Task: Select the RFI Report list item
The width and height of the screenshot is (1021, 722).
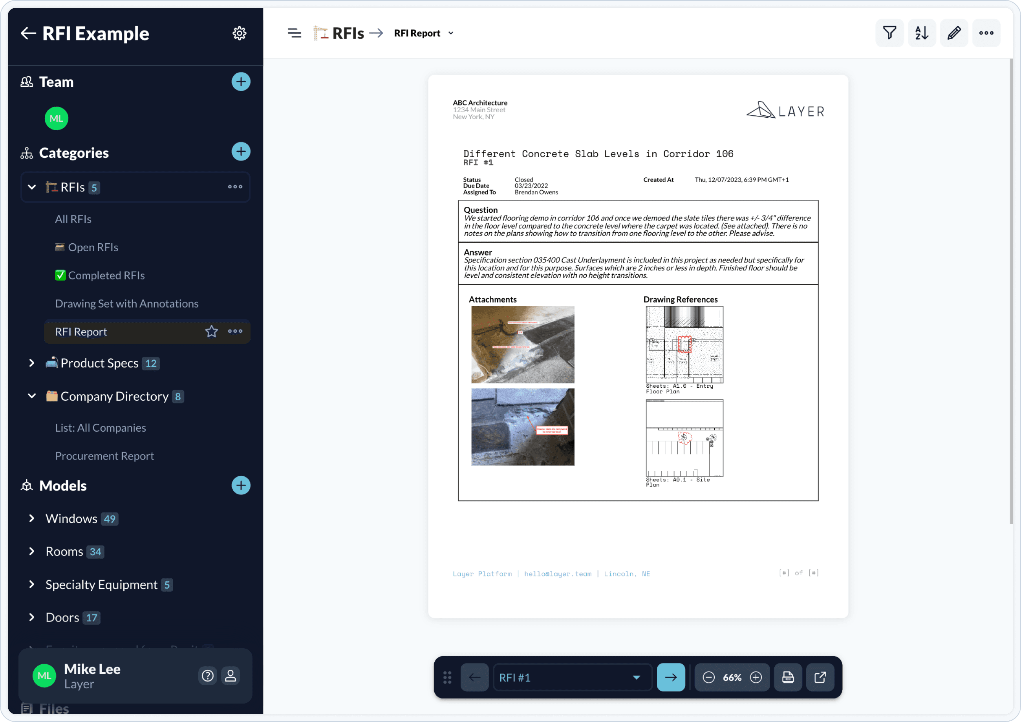Action: [81, 331]
